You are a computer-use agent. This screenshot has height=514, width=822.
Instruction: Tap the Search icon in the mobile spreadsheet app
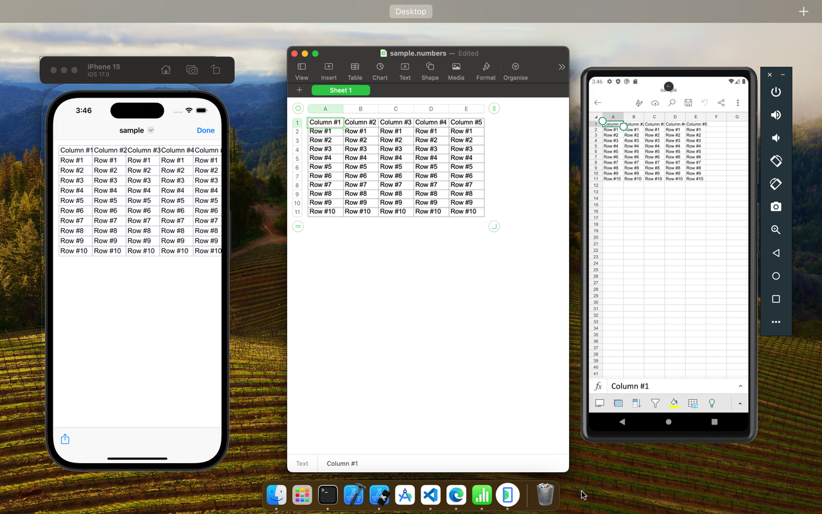click(x=671, y=102)
